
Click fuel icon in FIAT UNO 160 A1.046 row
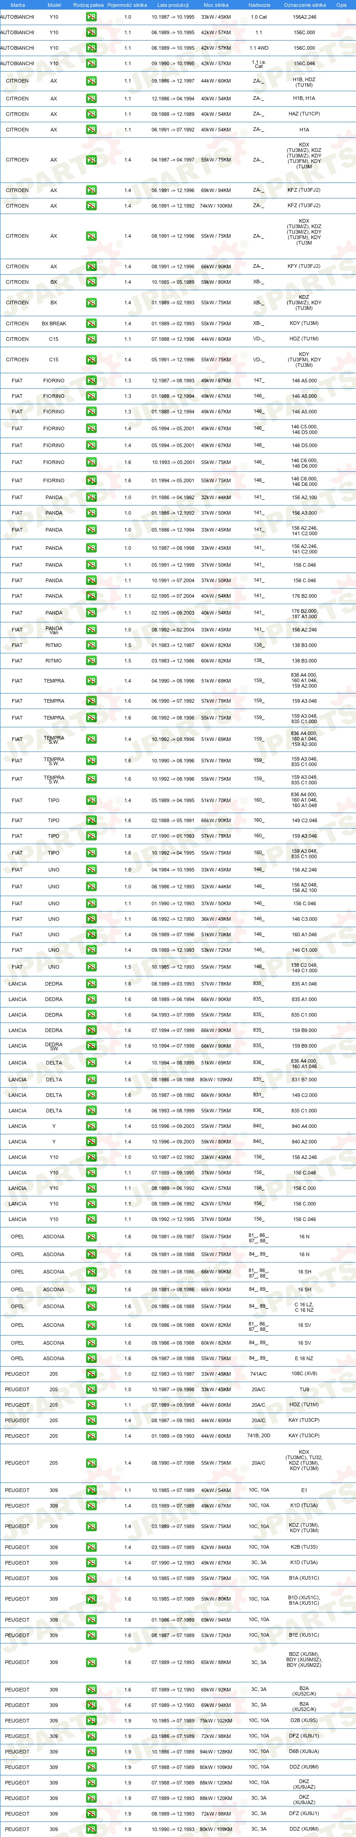[91, 935]
